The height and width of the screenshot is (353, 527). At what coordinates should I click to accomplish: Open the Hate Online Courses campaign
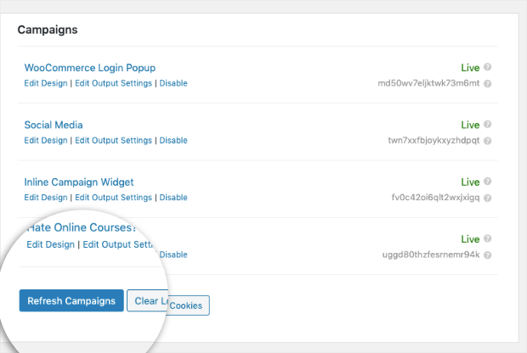[82, 227]
